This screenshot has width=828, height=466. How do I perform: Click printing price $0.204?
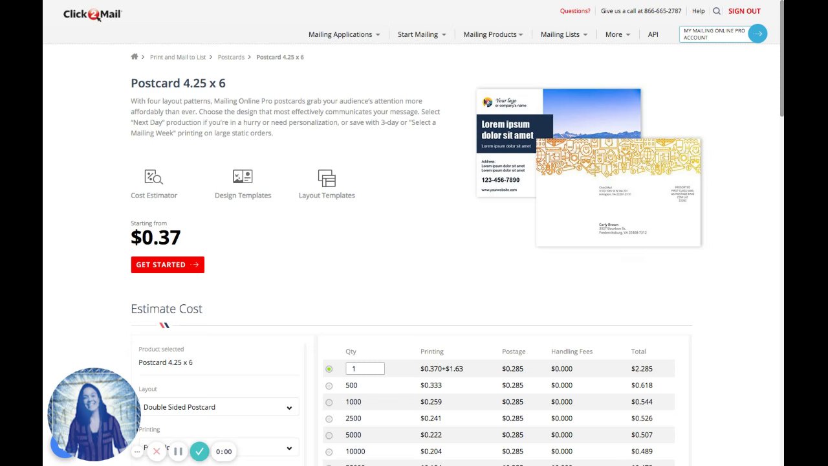pyautogui.click(x=431, y=451)
